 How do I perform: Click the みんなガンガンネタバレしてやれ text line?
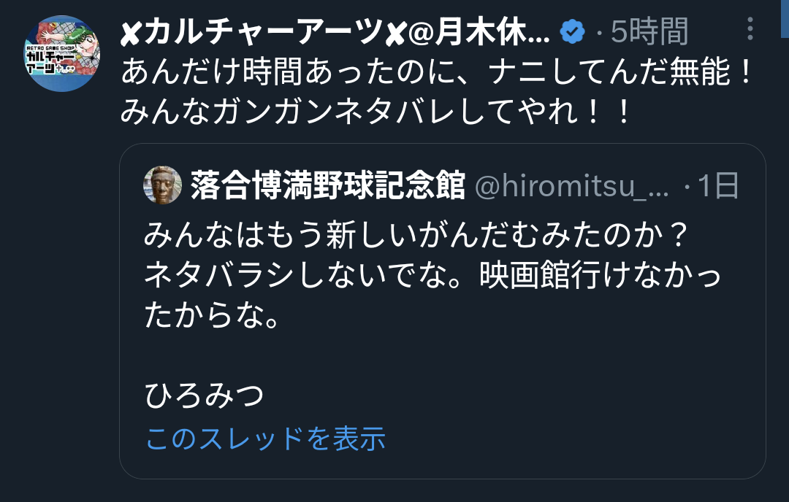tap(376, 111)
